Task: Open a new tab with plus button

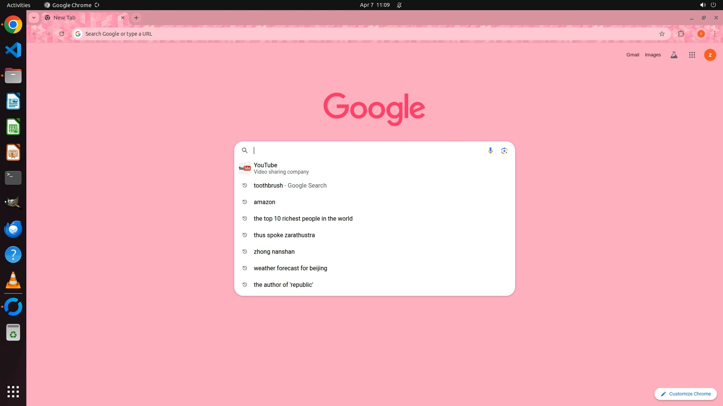Action: [136, 18]
